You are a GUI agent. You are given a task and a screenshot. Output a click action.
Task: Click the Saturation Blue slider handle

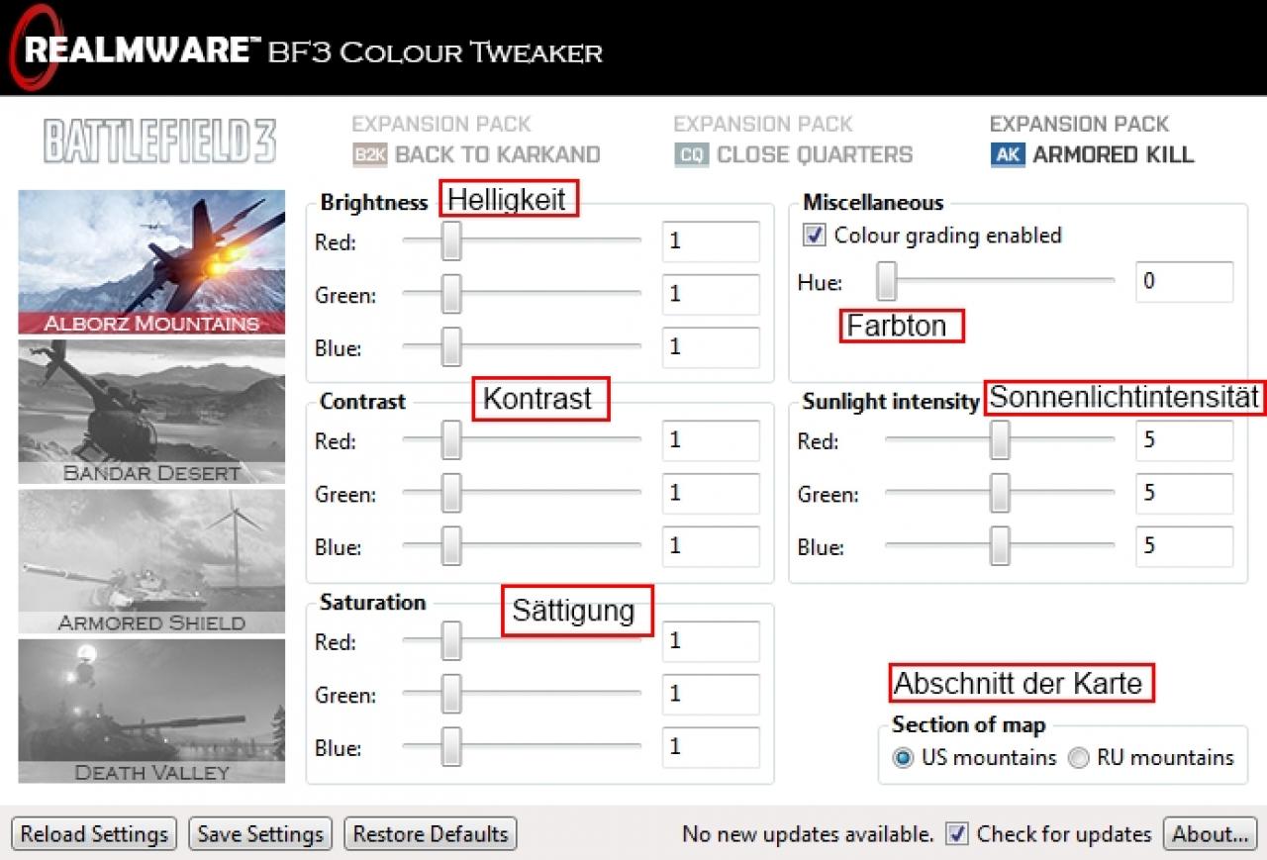click(451, 747)
